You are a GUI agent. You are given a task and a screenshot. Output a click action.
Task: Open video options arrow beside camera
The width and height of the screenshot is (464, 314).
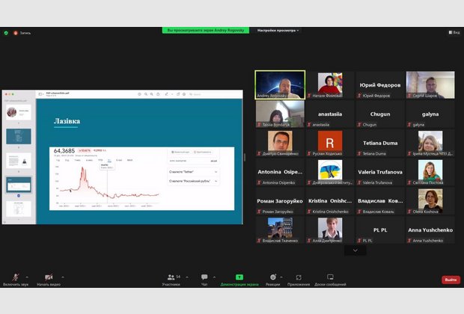(x=63, y=277)
